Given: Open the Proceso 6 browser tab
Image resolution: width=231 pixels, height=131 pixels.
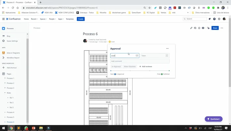Looking at the screenshot, I should [x=19, y=2].
